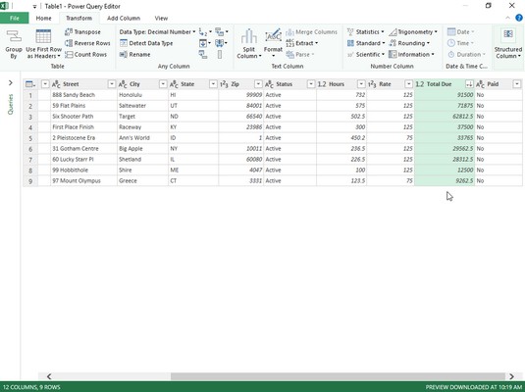Open the Status column filter dropdown
Screen dimensions: 525x392
tap(311, 84)
